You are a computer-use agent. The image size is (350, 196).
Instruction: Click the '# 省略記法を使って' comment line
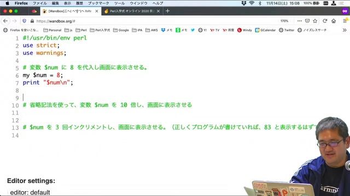(x=107, y=105)
